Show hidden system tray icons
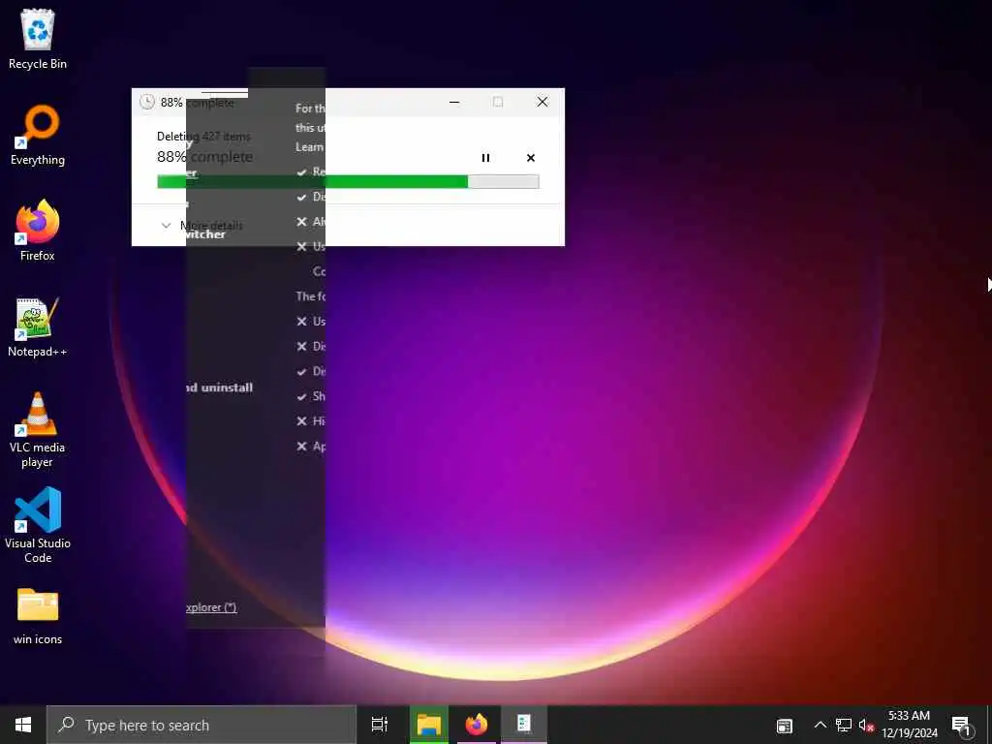Screen dimensions: 992x744 click(x=820, y=725)
